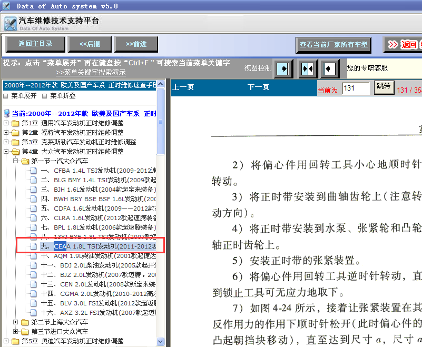Click tree scrollbar down arrow
The height and width of the screenshot is (347, 422).
tap(160, 342)
